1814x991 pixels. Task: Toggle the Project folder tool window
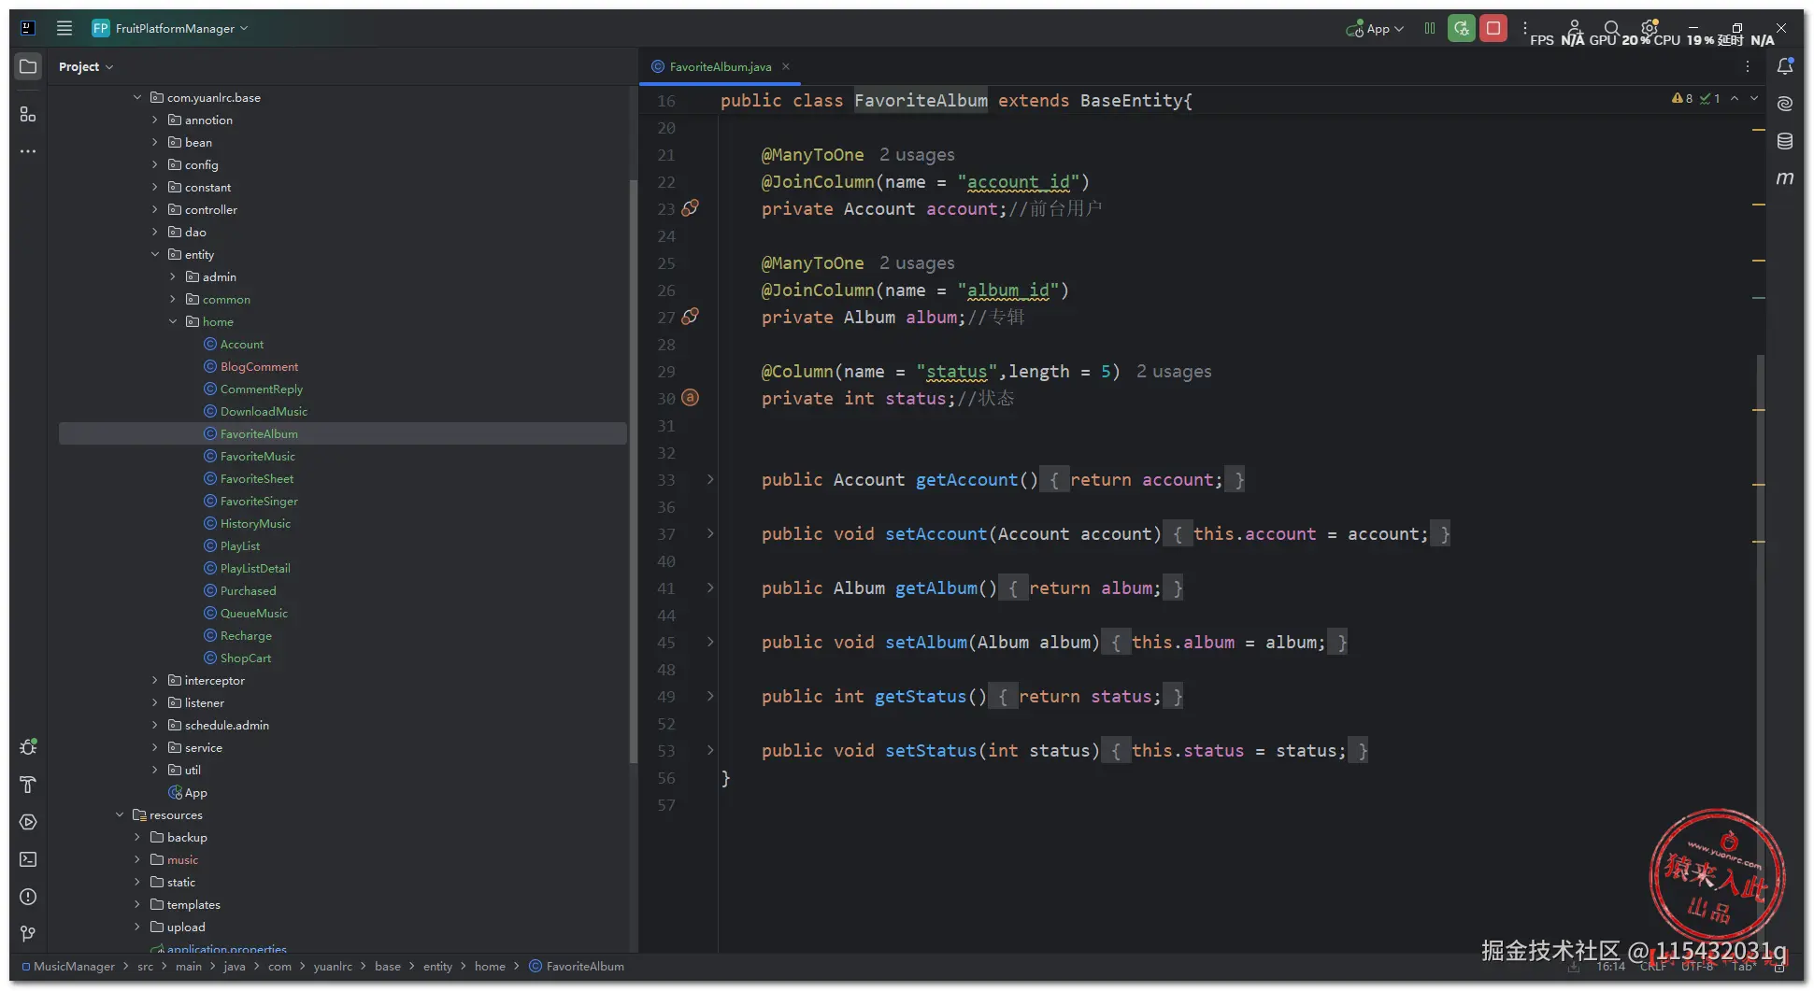point(28,66)
